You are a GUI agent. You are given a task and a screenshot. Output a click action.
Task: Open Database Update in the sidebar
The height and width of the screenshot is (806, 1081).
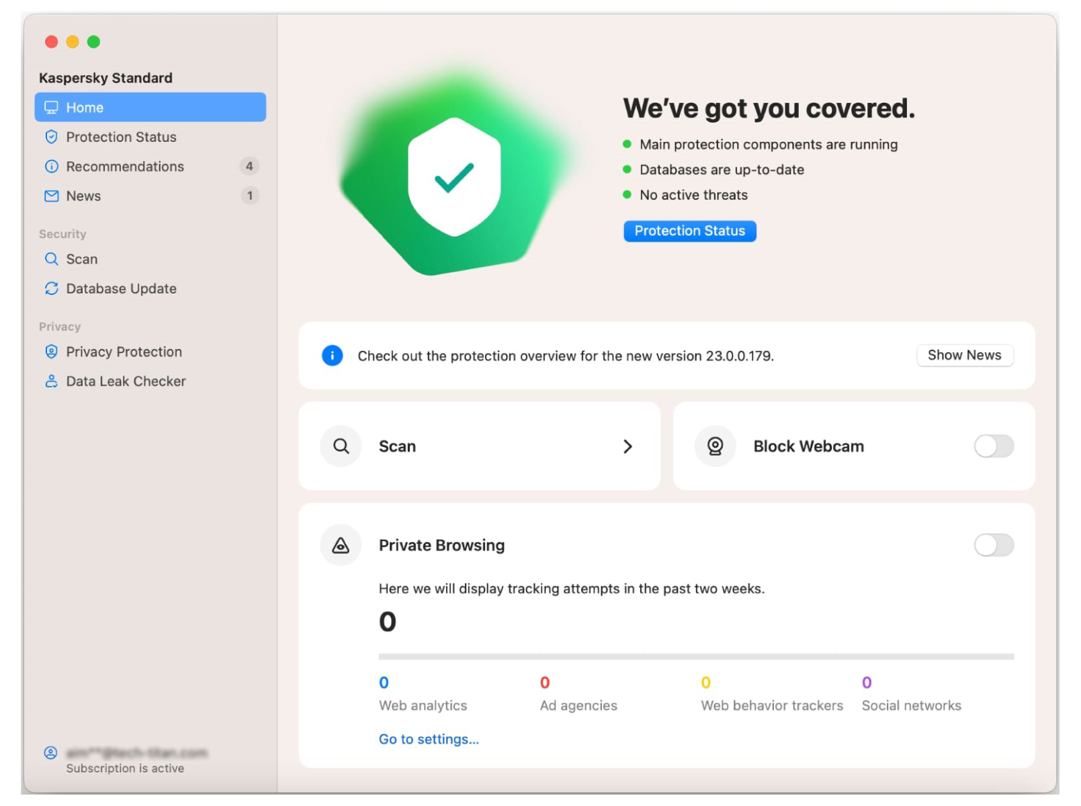click(150, 288)
